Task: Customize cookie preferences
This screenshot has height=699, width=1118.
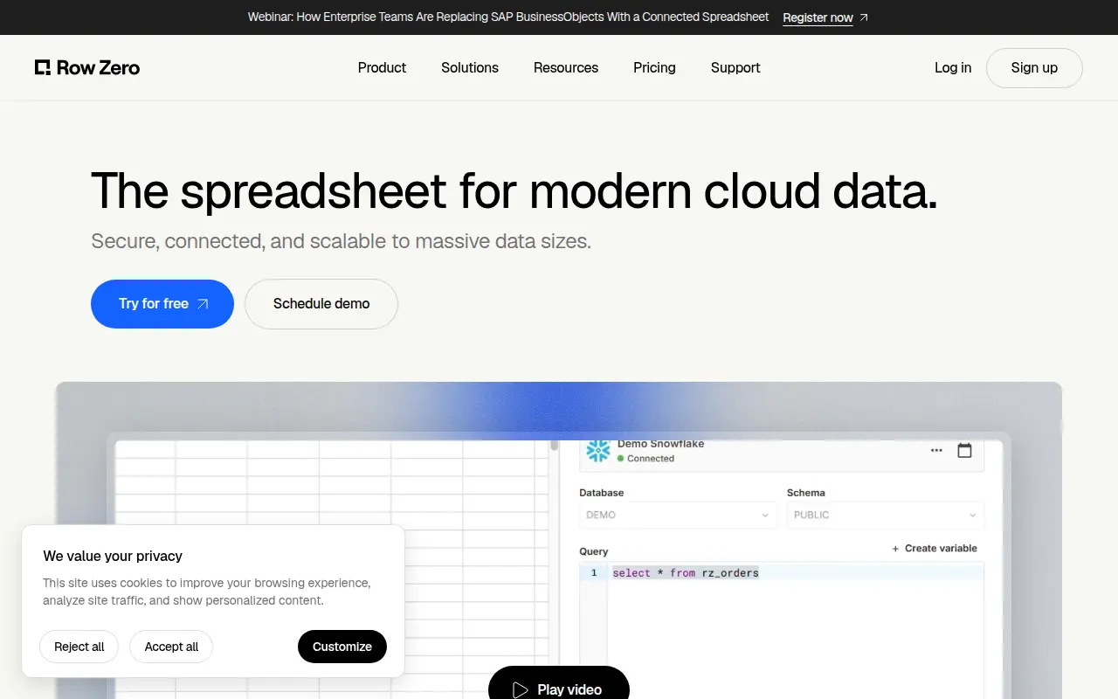Action: [x=342, y=647]
